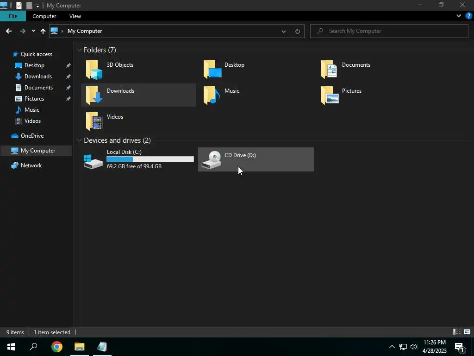Open recent locations dropdown arrow
This screenshot has width=474, height=356.
pyautogui.click(x=33, y=31)
